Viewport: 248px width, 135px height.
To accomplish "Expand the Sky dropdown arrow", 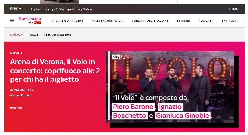I will pos(20,9).
